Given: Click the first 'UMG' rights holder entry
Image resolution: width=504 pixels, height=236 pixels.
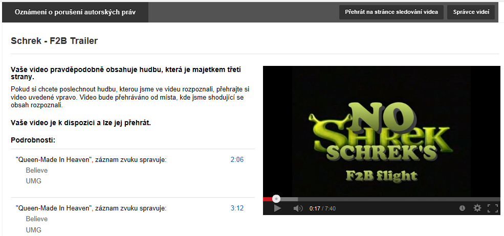Looking at the screenshot, I should 34,181.
